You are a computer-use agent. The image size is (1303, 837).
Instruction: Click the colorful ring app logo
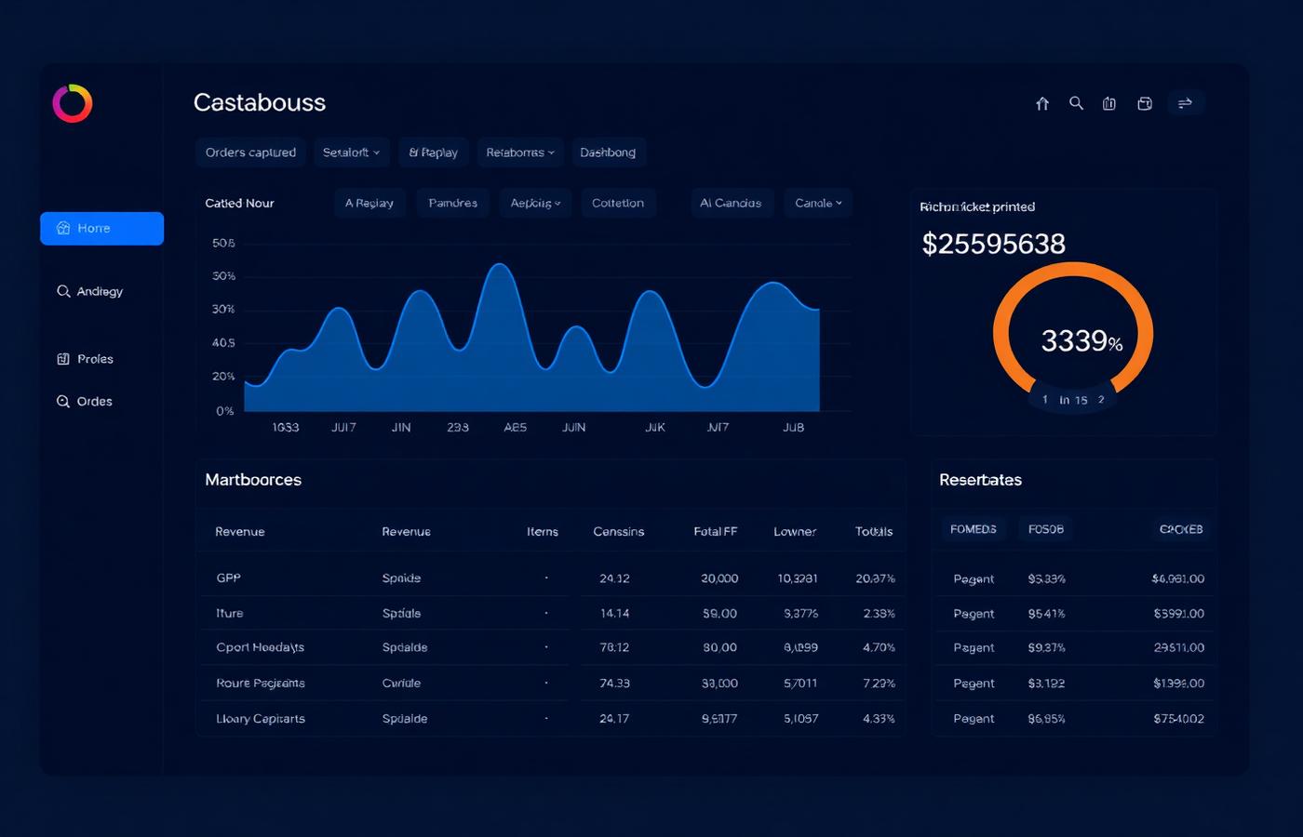73,103
